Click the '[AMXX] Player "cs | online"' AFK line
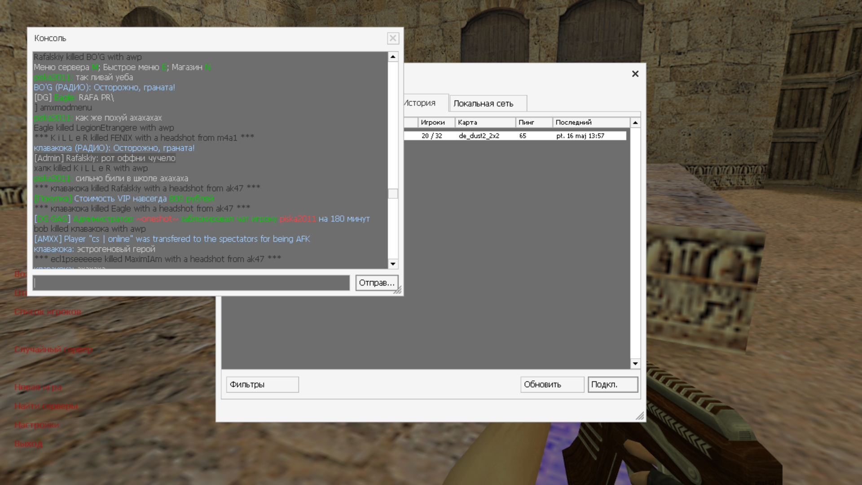The width and height of the screenshot is (862, 485). (x=172, y=239)
